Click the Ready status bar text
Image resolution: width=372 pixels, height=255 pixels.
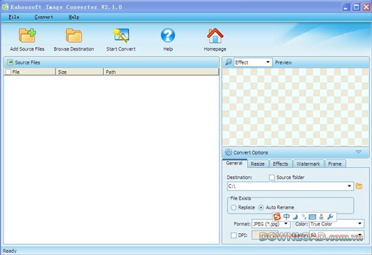10,251
